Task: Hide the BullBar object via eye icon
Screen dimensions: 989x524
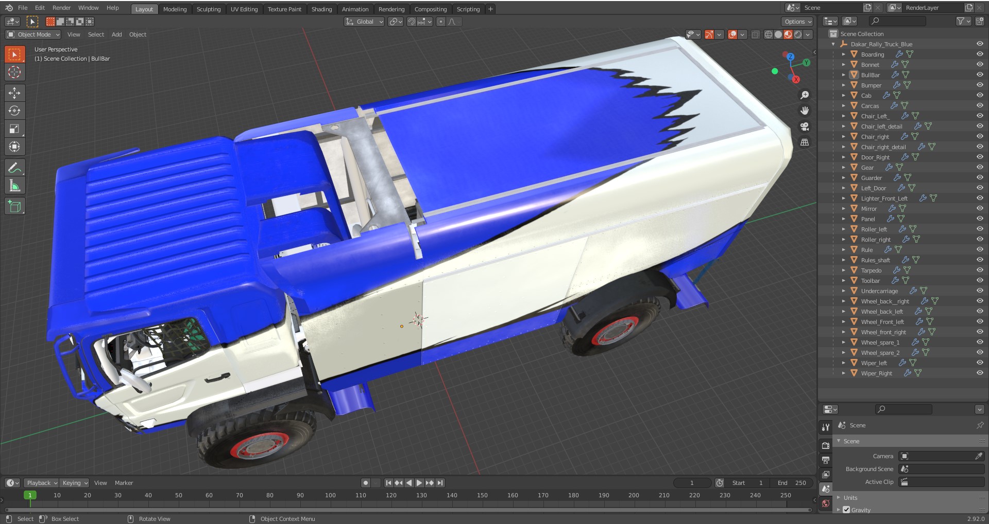Action: pos(980,75)
